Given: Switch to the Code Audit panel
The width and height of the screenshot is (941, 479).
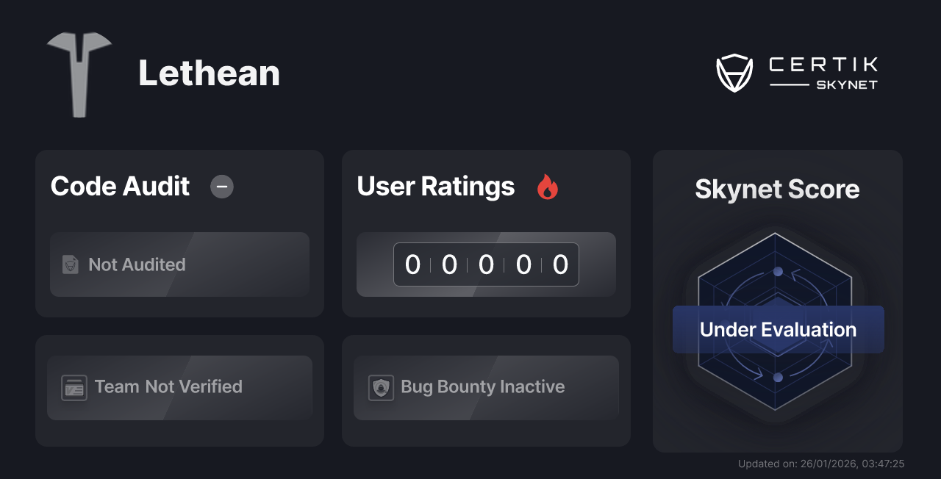Looking at the screenshot, I should [179, 234].
